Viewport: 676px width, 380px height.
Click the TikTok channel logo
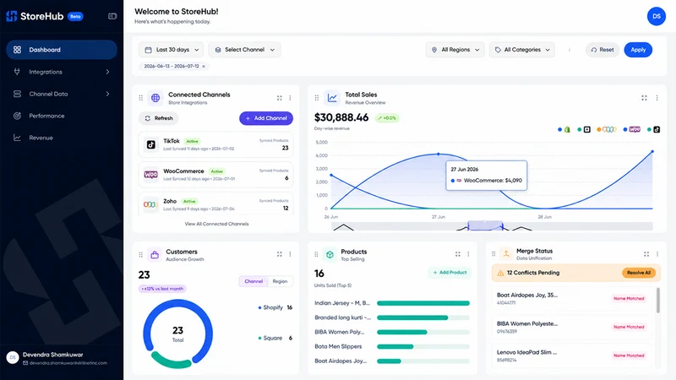151,144
